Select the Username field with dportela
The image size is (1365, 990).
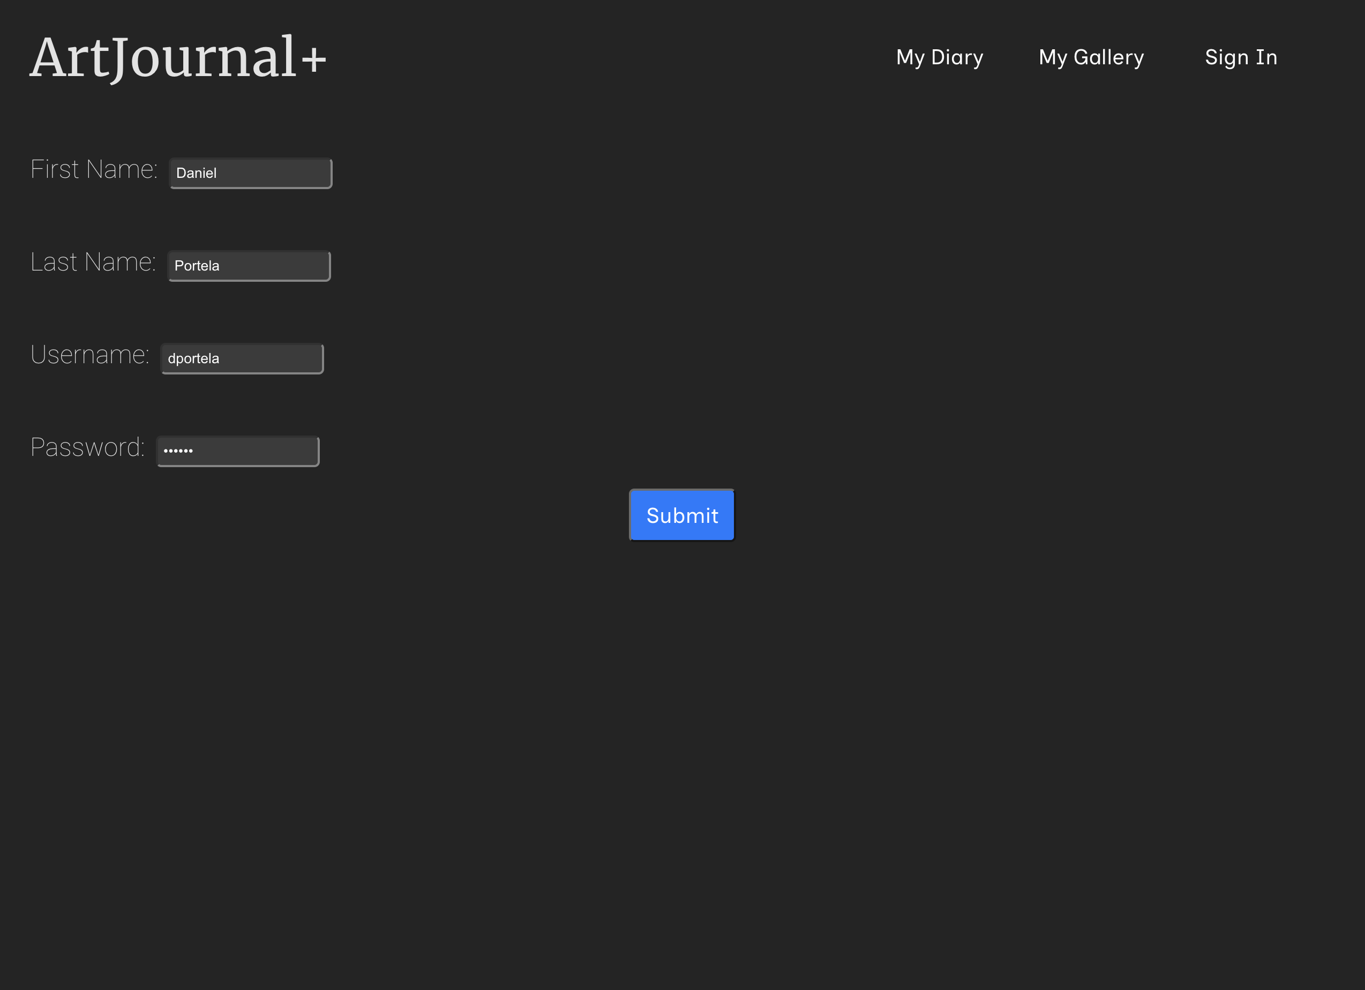(242, 359)
